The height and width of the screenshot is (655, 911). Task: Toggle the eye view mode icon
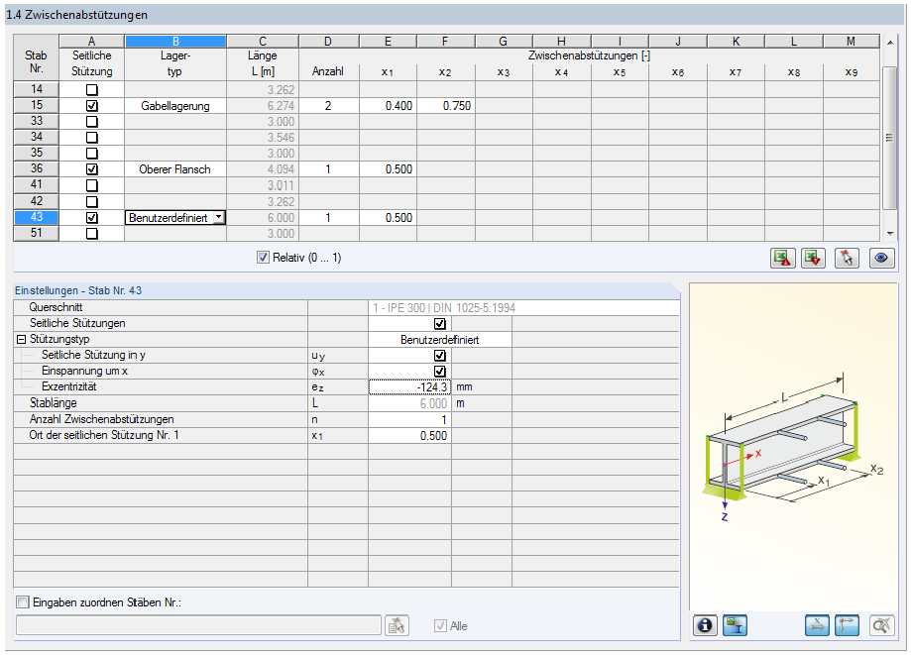[881, 258]
